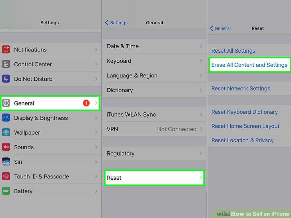
Task: Expand the Sounds row chevron
Action: [x=96, y=147]
